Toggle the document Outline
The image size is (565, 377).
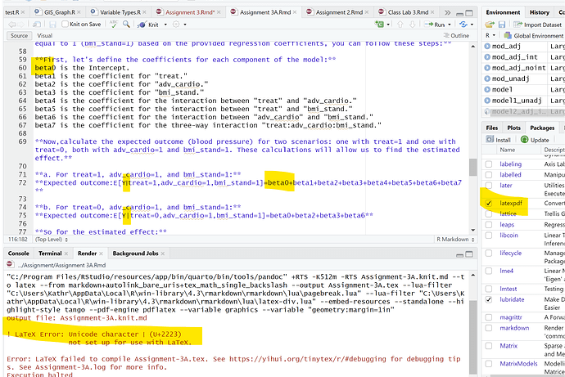456,36
